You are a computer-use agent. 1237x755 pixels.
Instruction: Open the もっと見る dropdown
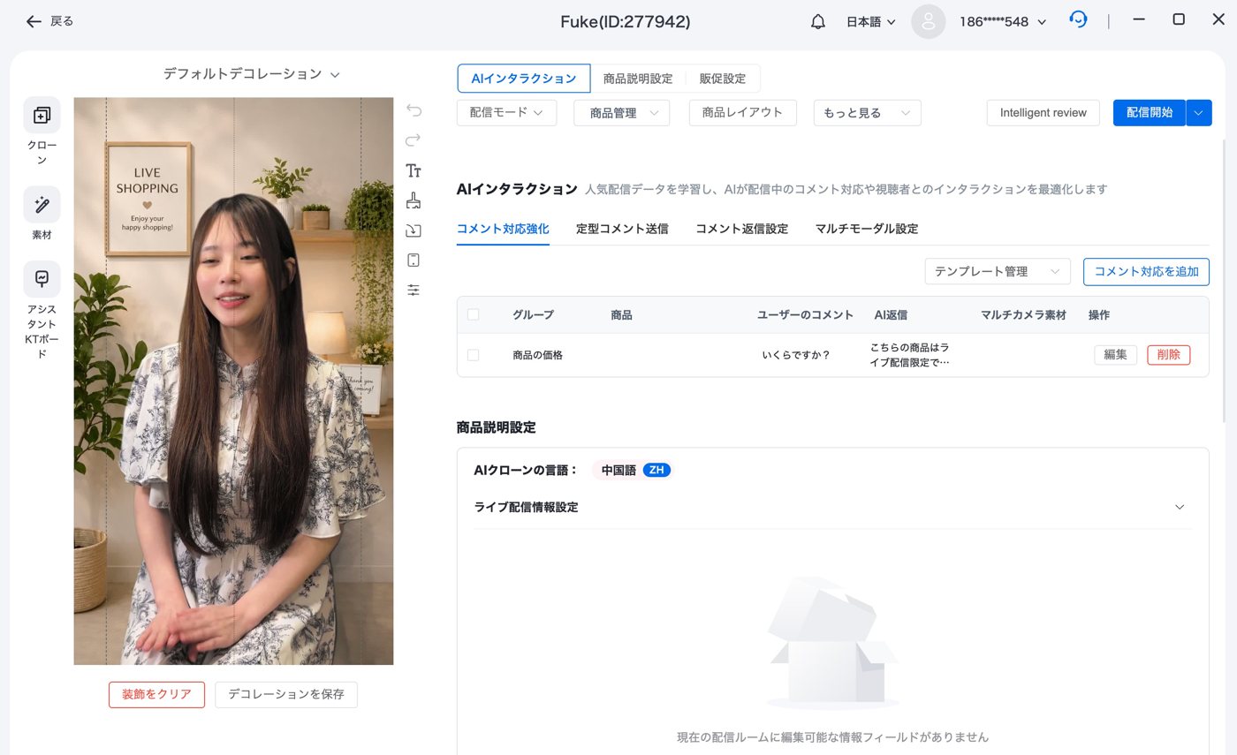[x=867, y=112]
